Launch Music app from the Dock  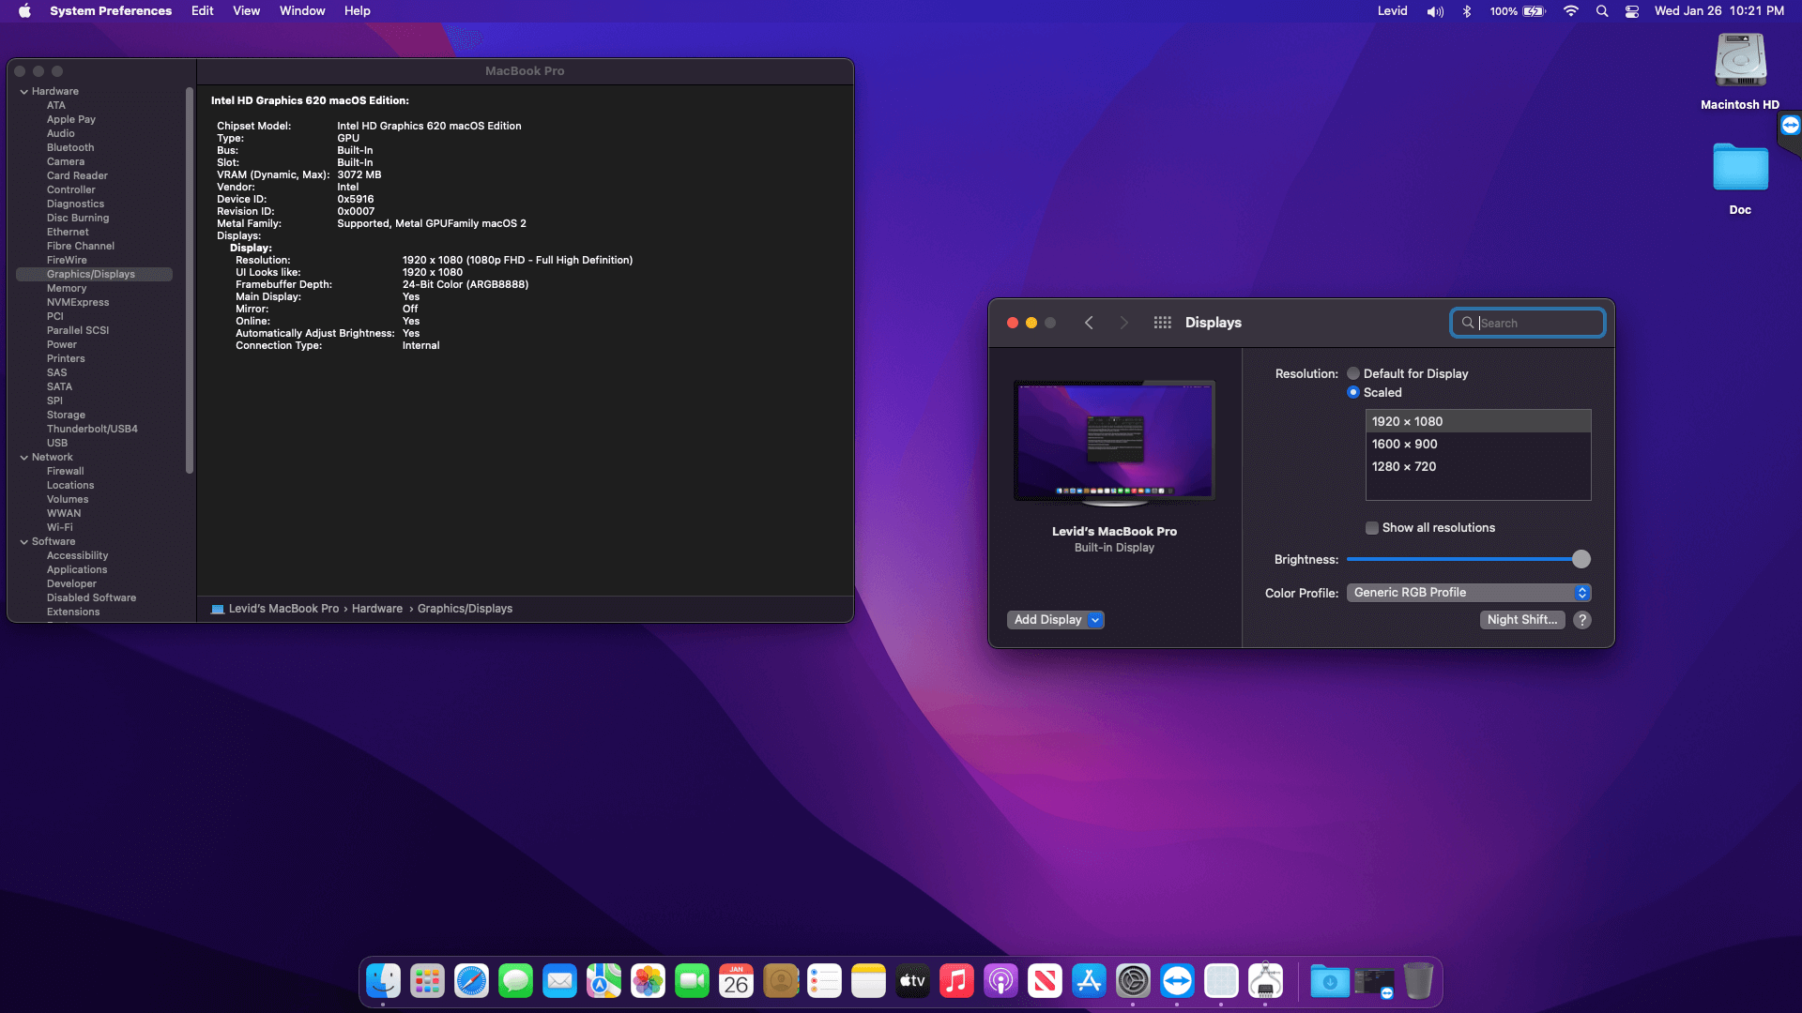coord(956,981)
